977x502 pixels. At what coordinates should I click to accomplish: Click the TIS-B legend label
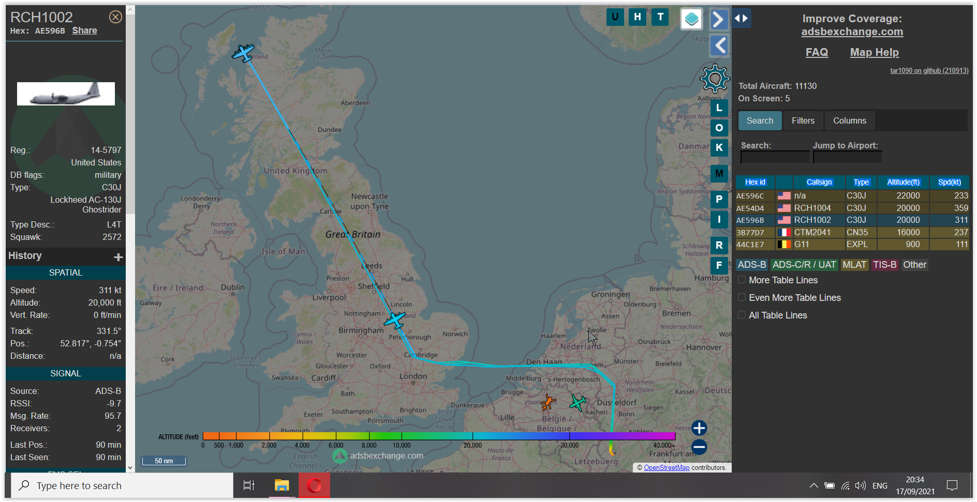885,265
